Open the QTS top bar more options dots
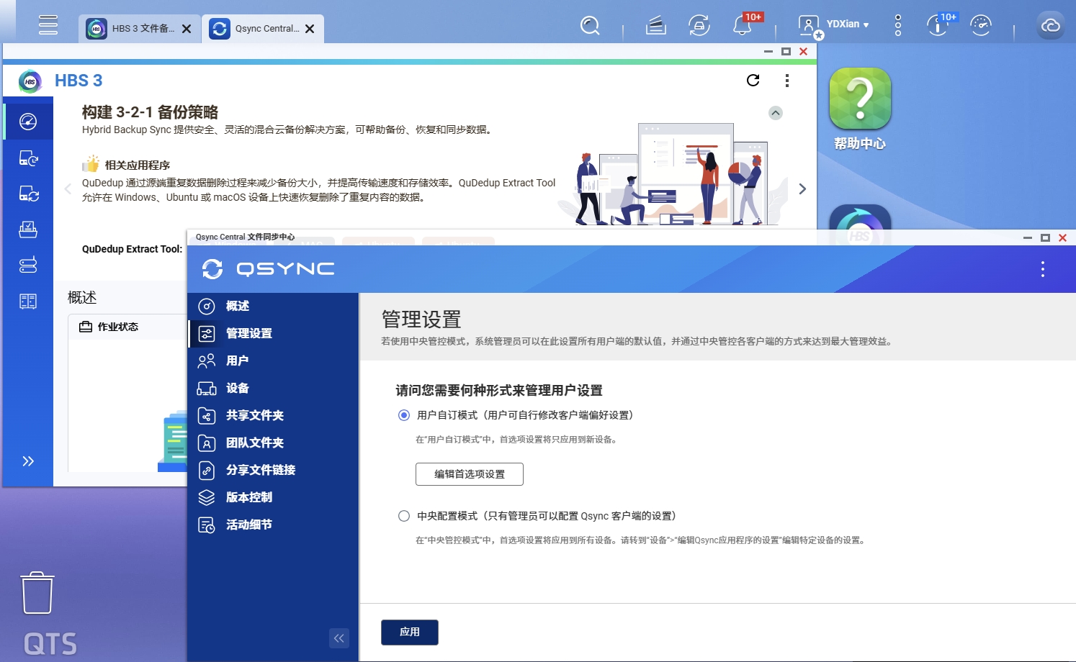This screenshot has height=662, width=1076. [x=898, y=25]
